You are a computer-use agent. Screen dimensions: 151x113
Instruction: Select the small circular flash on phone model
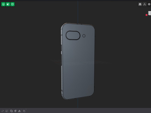(84, 36)
